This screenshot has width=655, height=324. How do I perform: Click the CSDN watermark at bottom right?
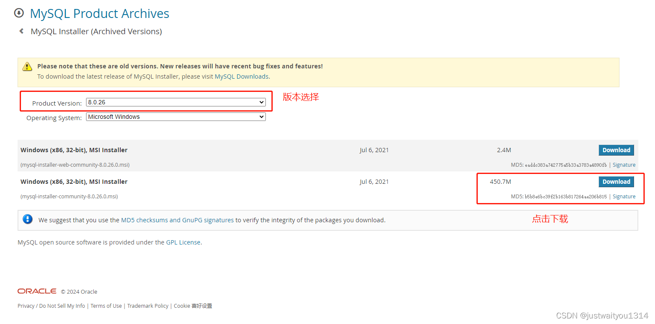pyautogui.click(x=601, y=315)
